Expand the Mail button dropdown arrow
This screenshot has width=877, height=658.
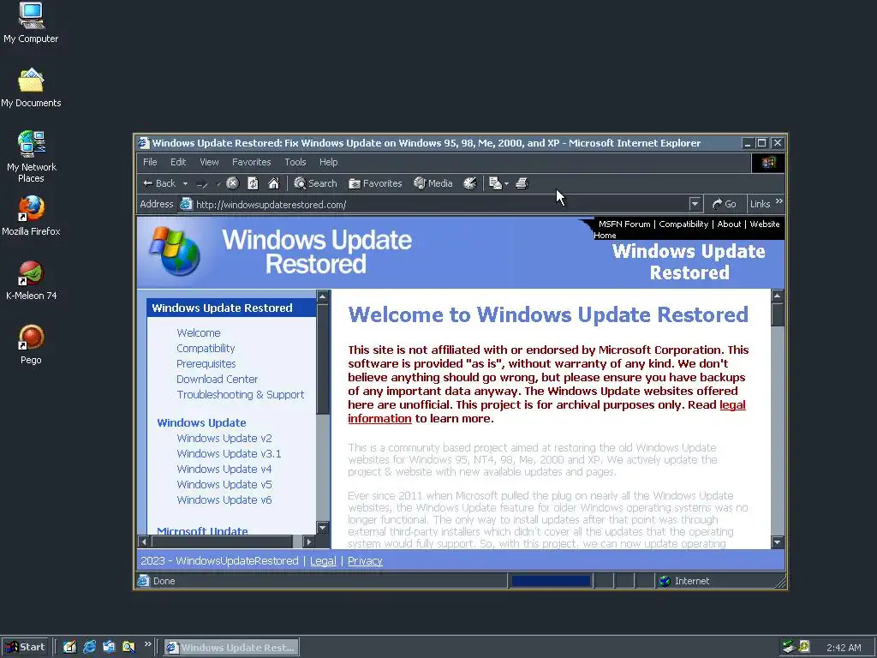tap(507, 183)
